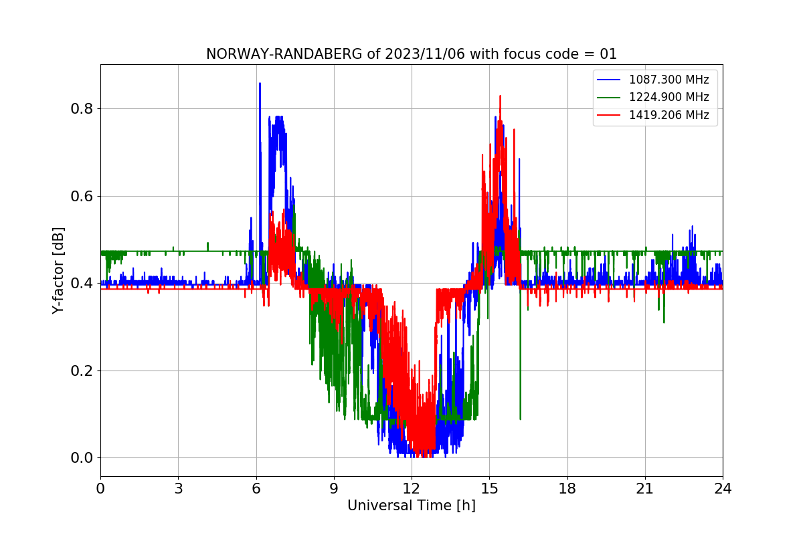Click the 1419.206 MHz legend label

668,115
